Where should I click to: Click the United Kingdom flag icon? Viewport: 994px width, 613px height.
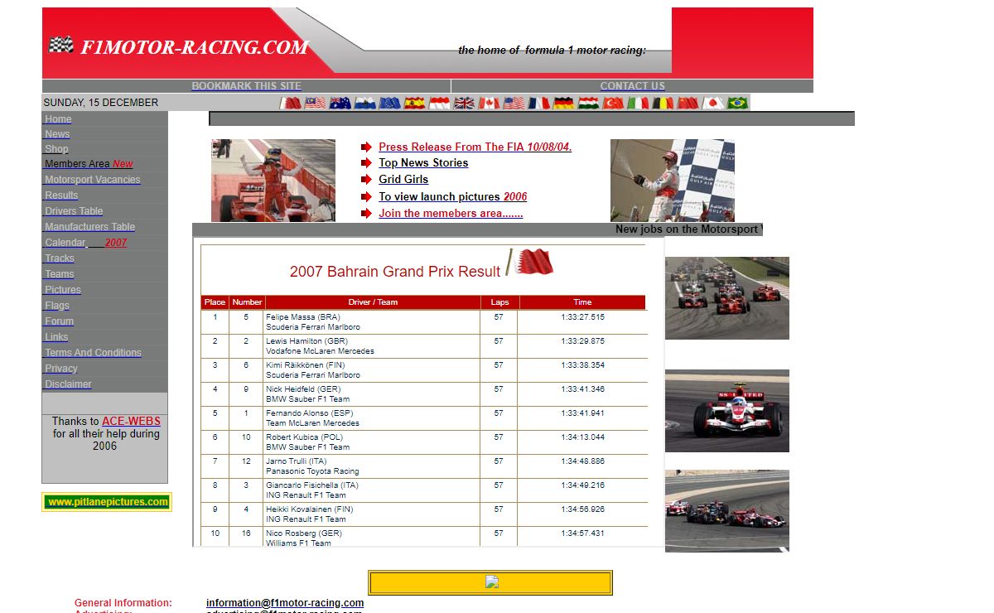[x=464, y=104]
